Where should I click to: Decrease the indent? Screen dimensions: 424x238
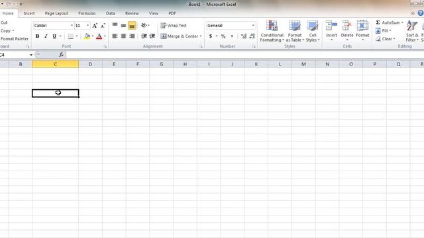(x=144, y=36)
